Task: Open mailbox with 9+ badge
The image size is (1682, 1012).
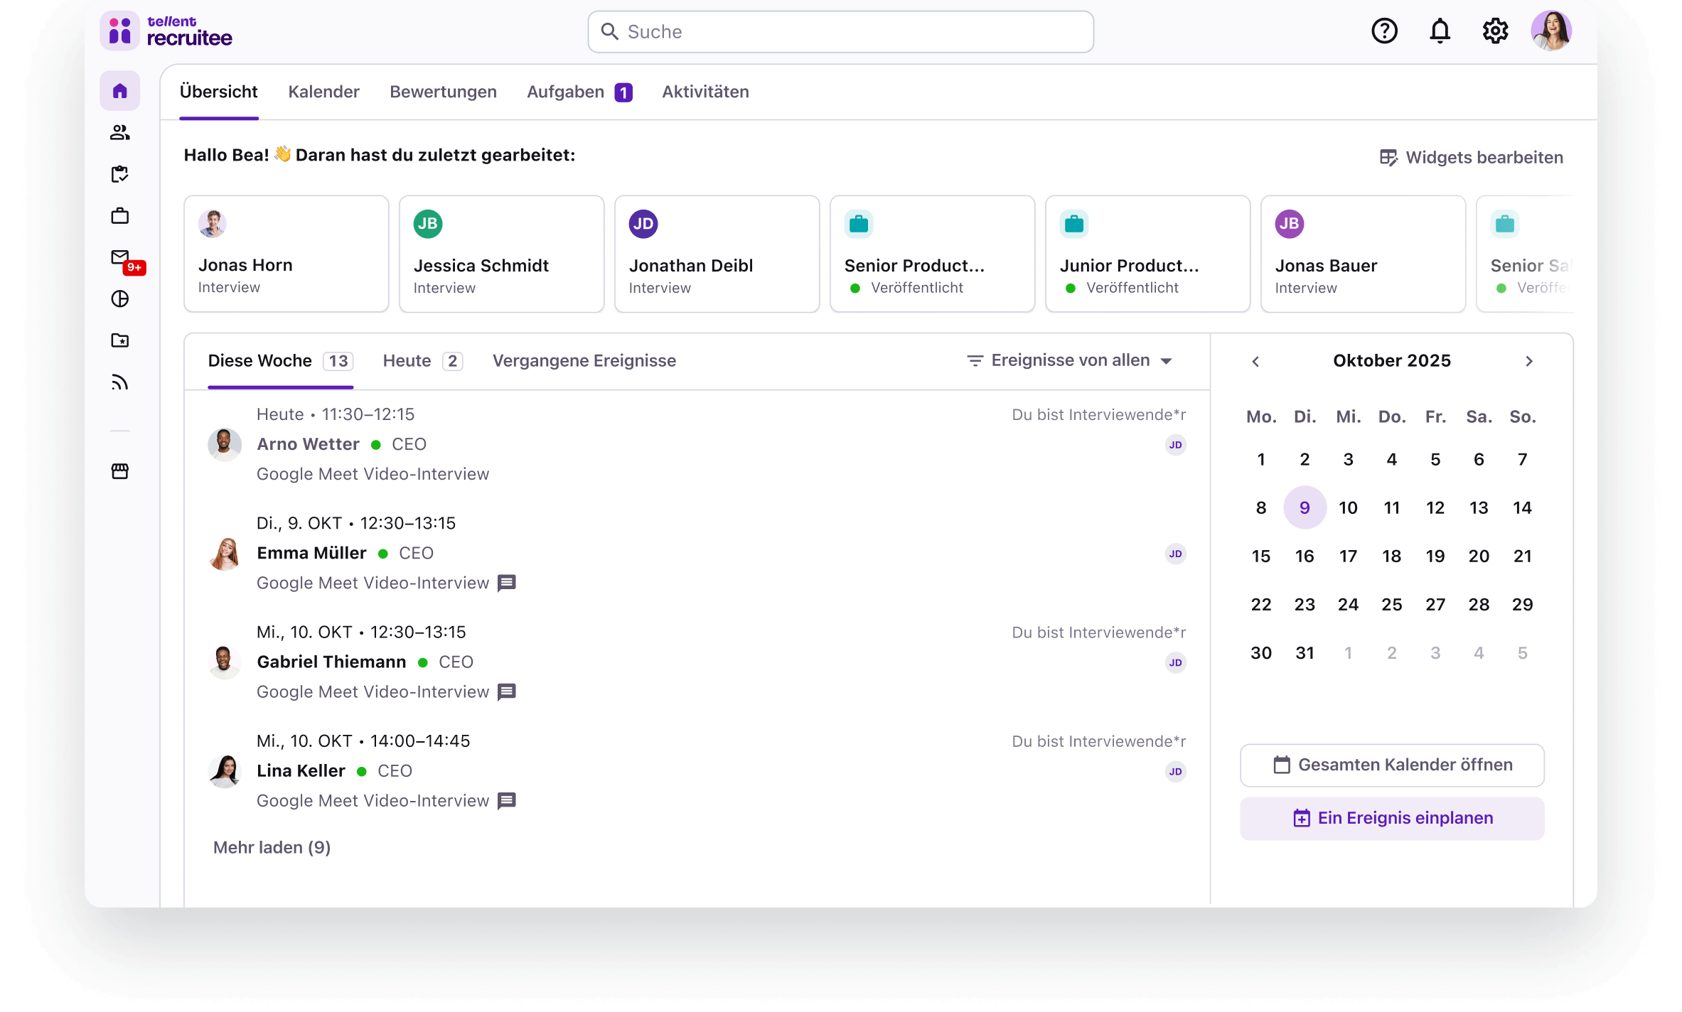Action: tap(121, 258)
